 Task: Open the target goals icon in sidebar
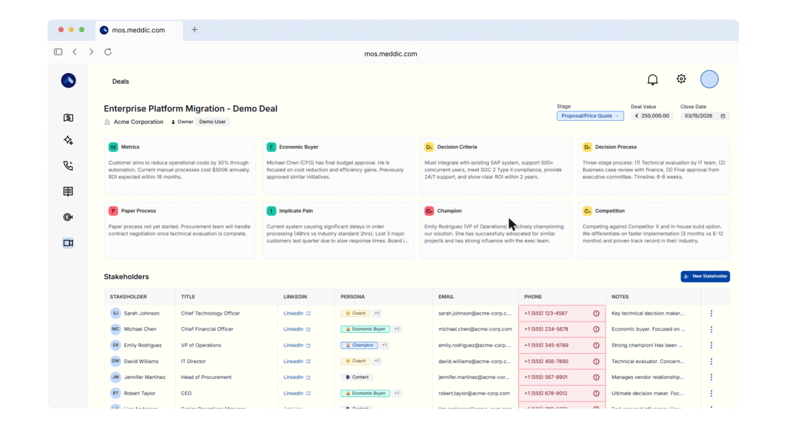pos(68,217)
